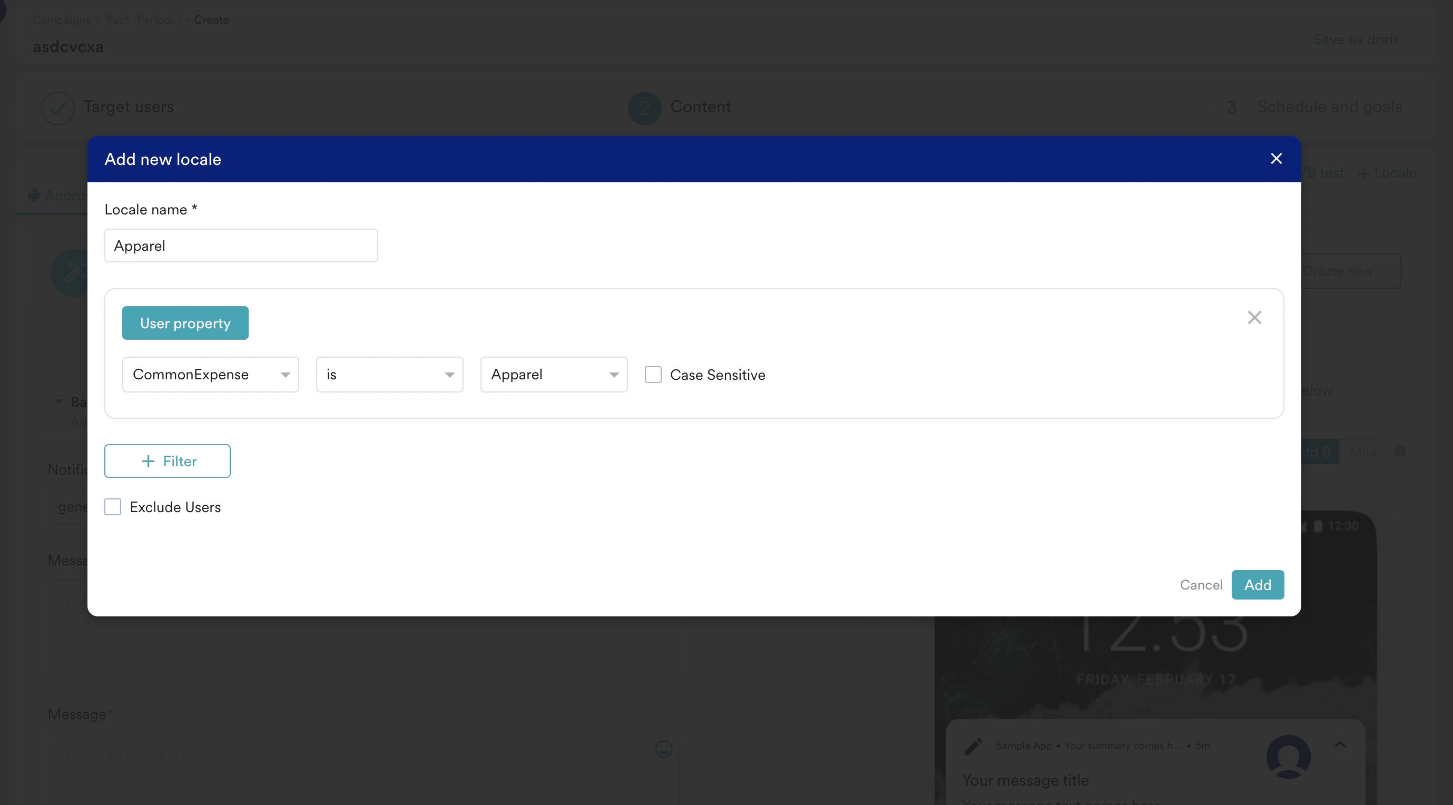
Task: Click the pencil icon in notification preview
Action: 973,746
